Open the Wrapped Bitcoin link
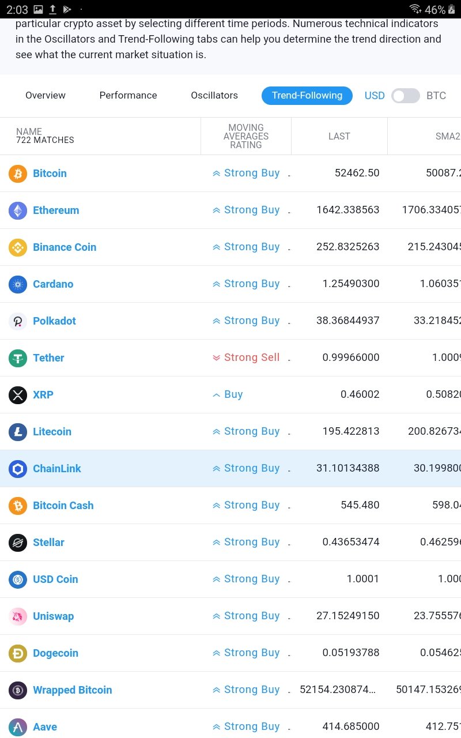Viewport: 461px width, 738px height. (x=73, y=690)
